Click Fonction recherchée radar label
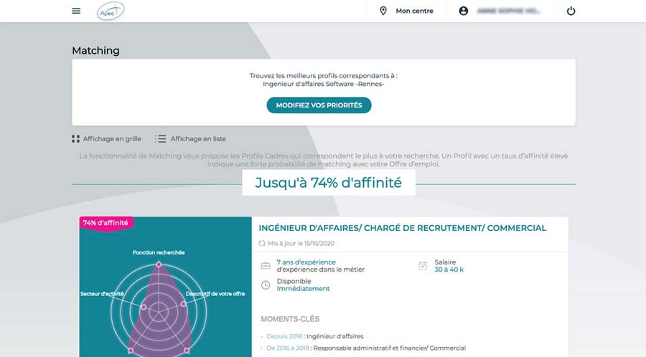The height and width of the screenshot is (357, 646). point(159,252)
